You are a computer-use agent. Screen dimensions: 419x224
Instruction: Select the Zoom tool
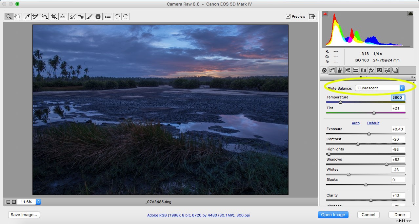pyautogui.click(x=9, y=16)
